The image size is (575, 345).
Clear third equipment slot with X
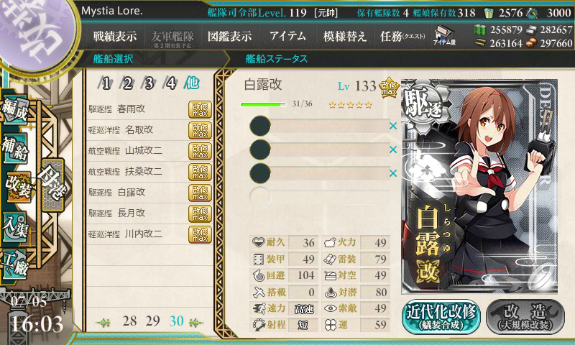pyautogui.click(x=393, y=173)
